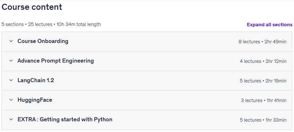Click the 3 lectures • 1hr 41min label
Image resolution: width=294 pixels, height=132 pixels.
(264, 100)
